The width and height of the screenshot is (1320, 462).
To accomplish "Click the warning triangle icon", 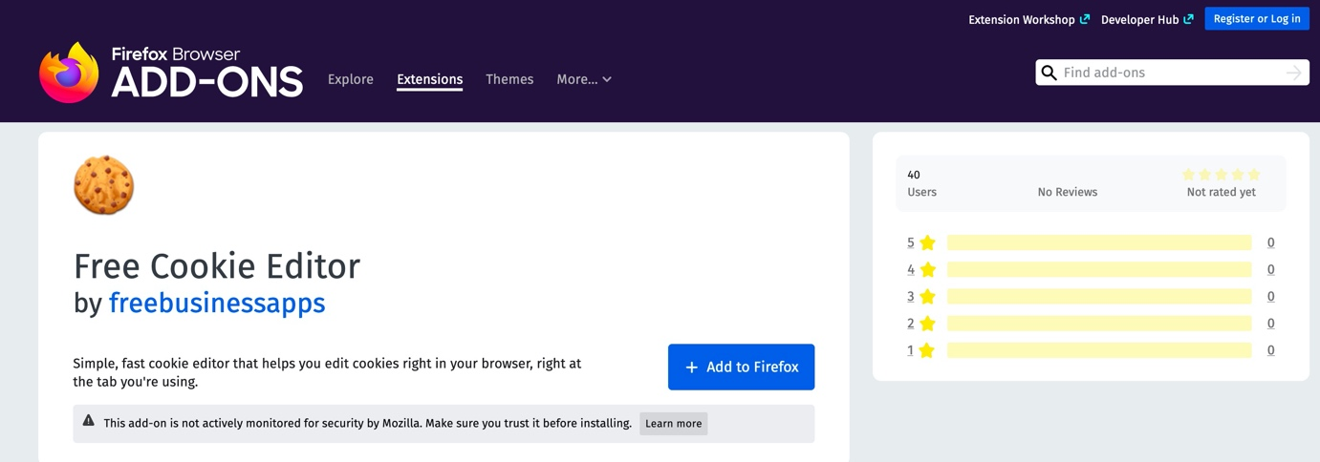I will pyautogui.click(x=89, y=421).
